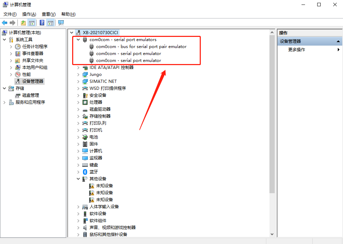Click the speaker icon beside 声音、视频和游戏控制器
343x244 pixels.
[85, 228]
